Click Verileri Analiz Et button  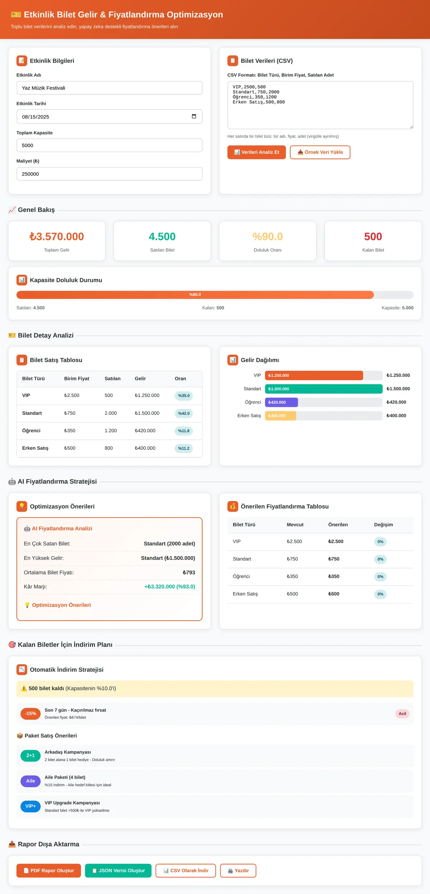pos(257,152)
